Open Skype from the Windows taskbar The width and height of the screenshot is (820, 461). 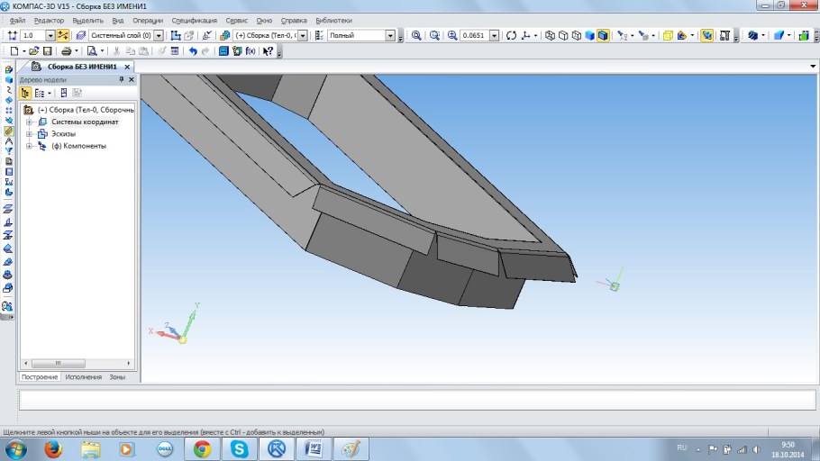(x=240, y=447)
